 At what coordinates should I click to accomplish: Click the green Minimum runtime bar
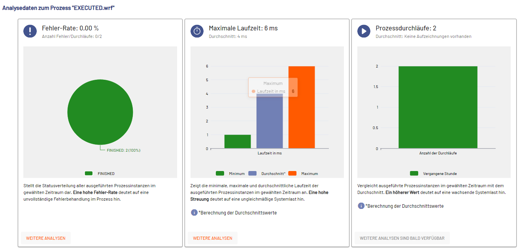tap(238, 141)
